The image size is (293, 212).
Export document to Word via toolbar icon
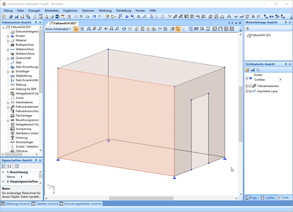57,17
